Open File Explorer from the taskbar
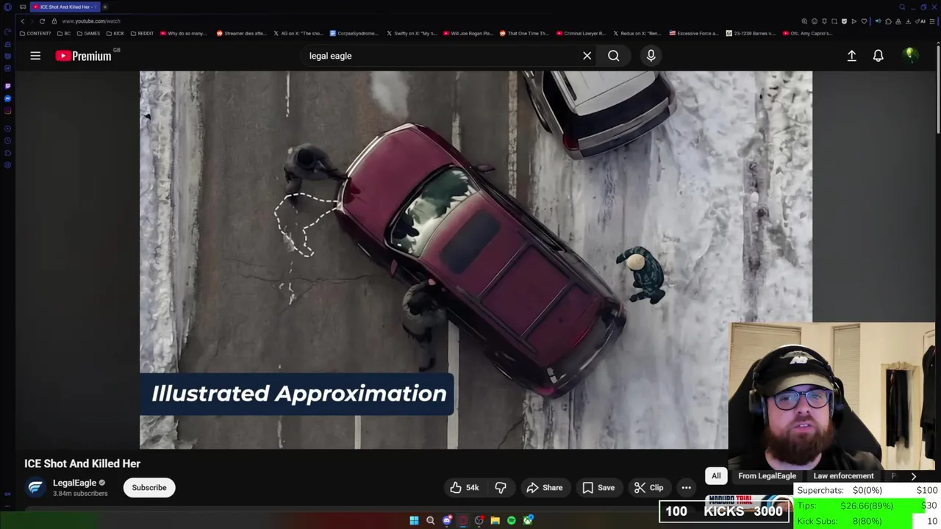The height and width of the screenshot is (529, 941). (495, 520)
